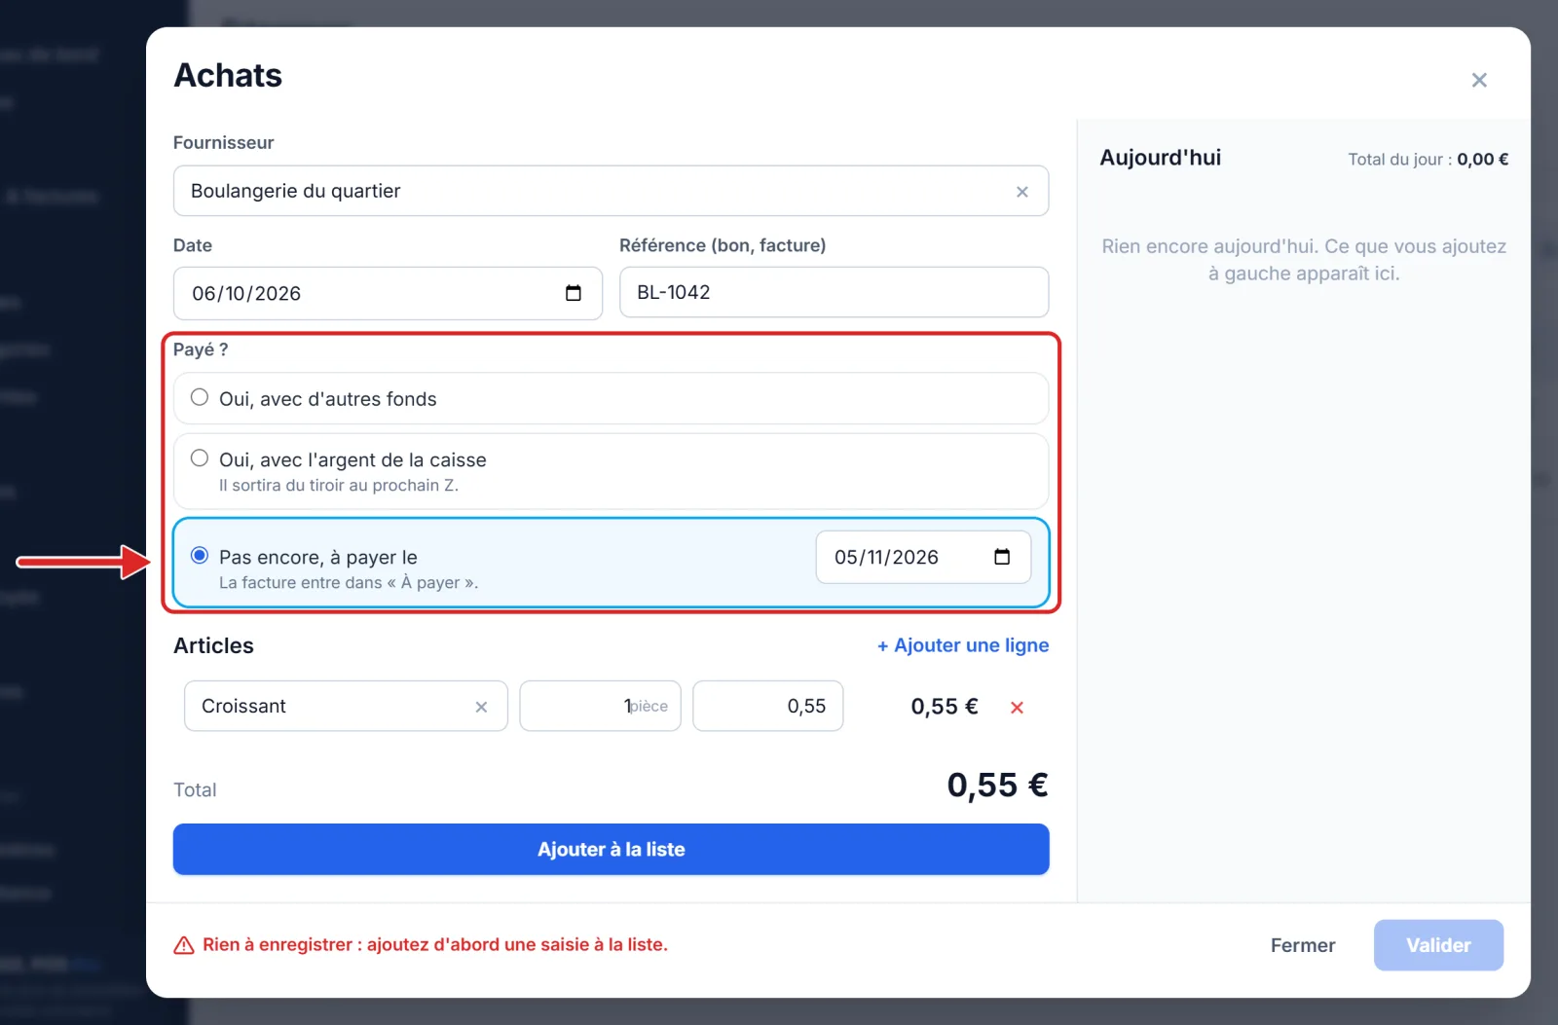1558x1025 pixels.
Task: Choose "Oui, avec l'argent de la caisse" radio
Action: point(200,458)
